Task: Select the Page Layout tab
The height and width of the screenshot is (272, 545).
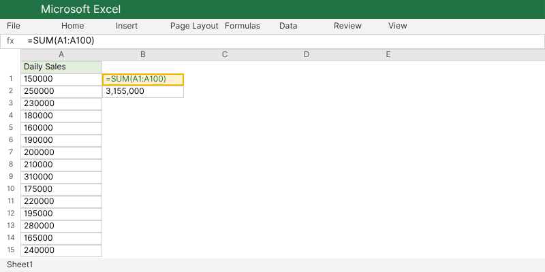Action: 194,26
